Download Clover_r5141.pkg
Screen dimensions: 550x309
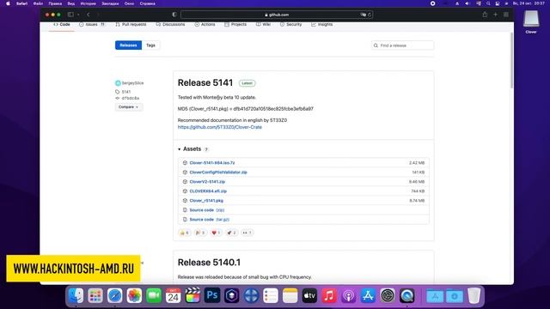click(x=206, y=201)
